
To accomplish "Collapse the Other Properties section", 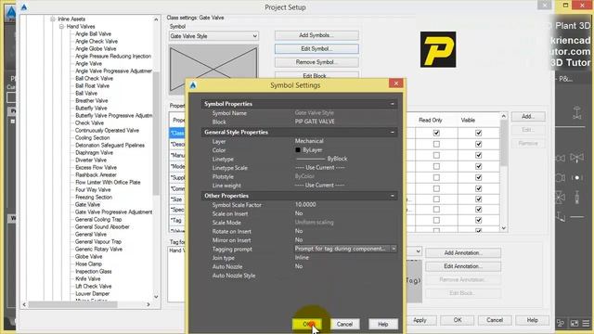I will click(x=393, y=196).
